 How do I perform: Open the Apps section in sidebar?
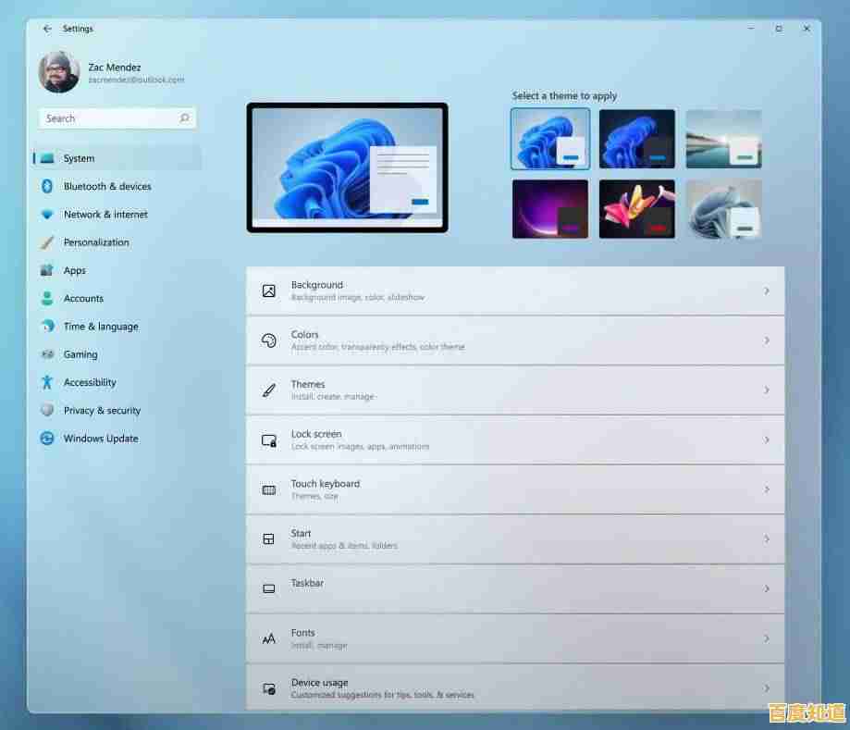point(75,271)
